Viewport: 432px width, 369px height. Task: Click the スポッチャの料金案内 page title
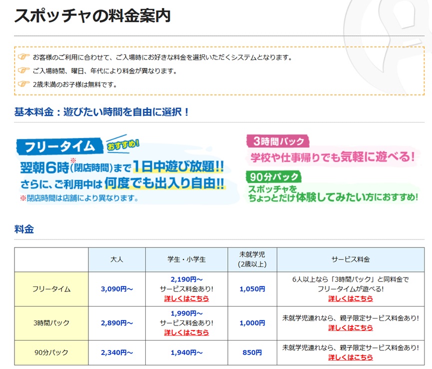click(92, 16)
